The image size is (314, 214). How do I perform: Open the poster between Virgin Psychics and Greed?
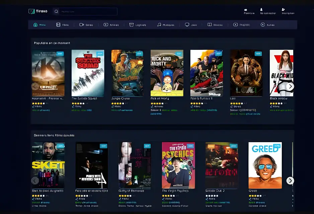click(222, 166)
